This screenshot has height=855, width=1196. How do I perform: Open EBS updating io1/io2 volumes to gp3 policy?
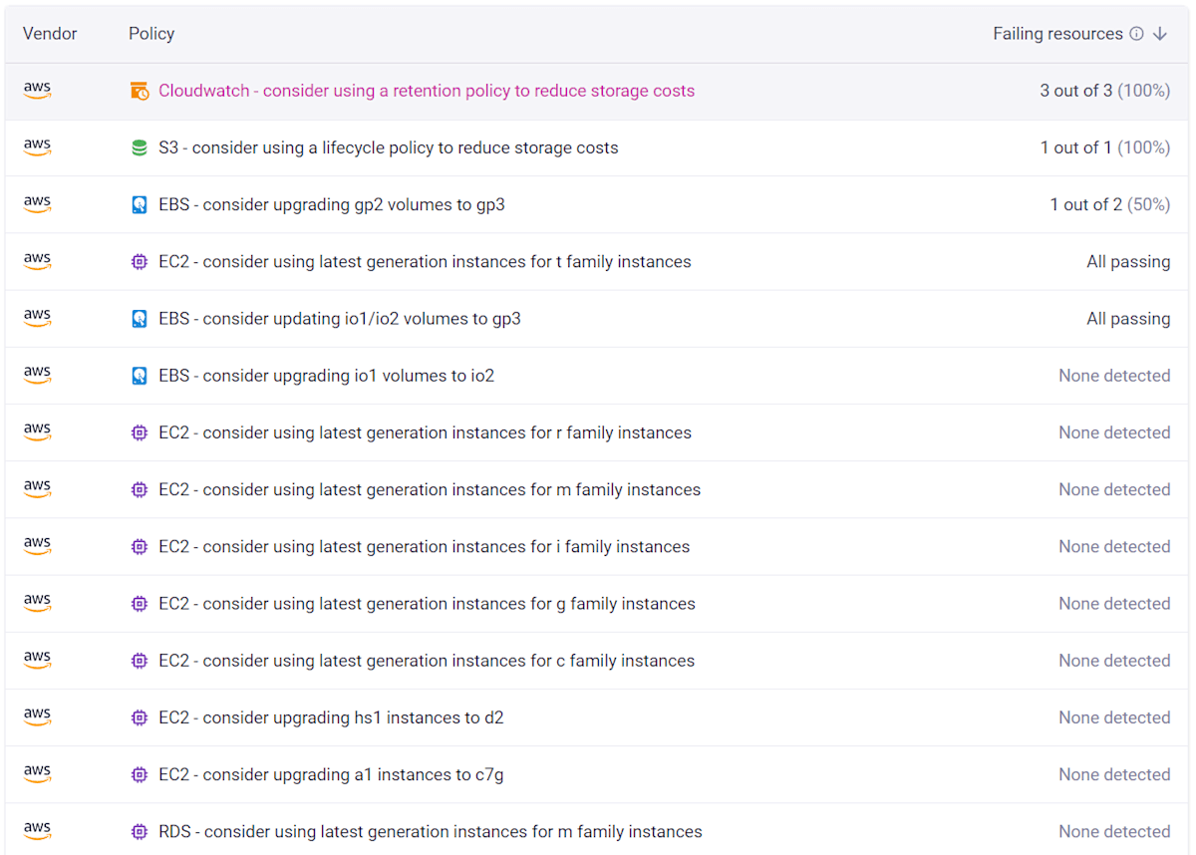click(340, 319)
